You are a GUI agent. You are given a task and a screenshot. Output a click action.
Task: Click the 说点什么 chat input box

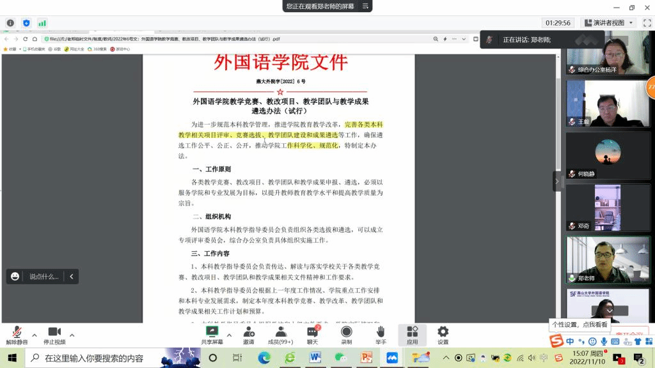[43, 277]
